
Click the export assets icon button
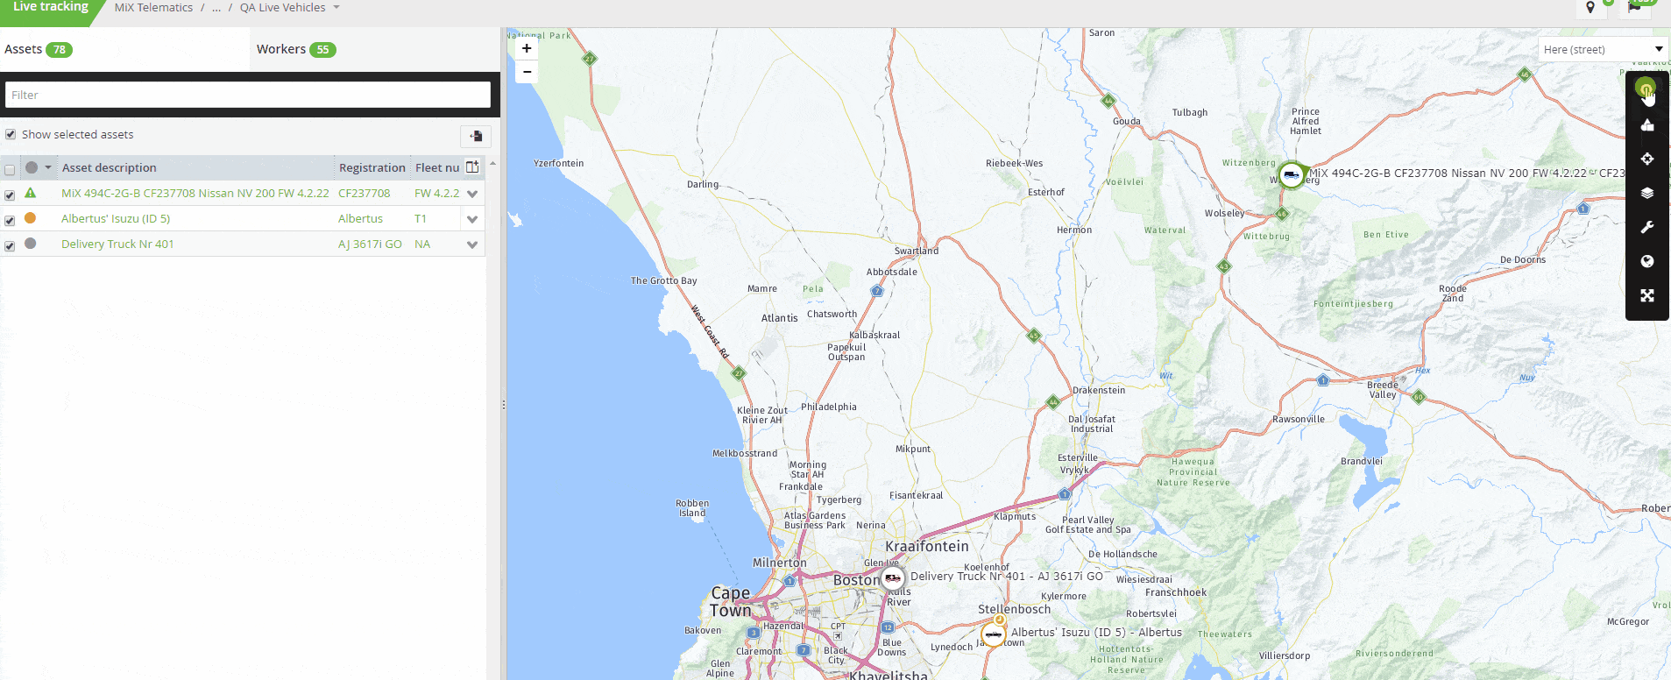[x=476, y=136]
